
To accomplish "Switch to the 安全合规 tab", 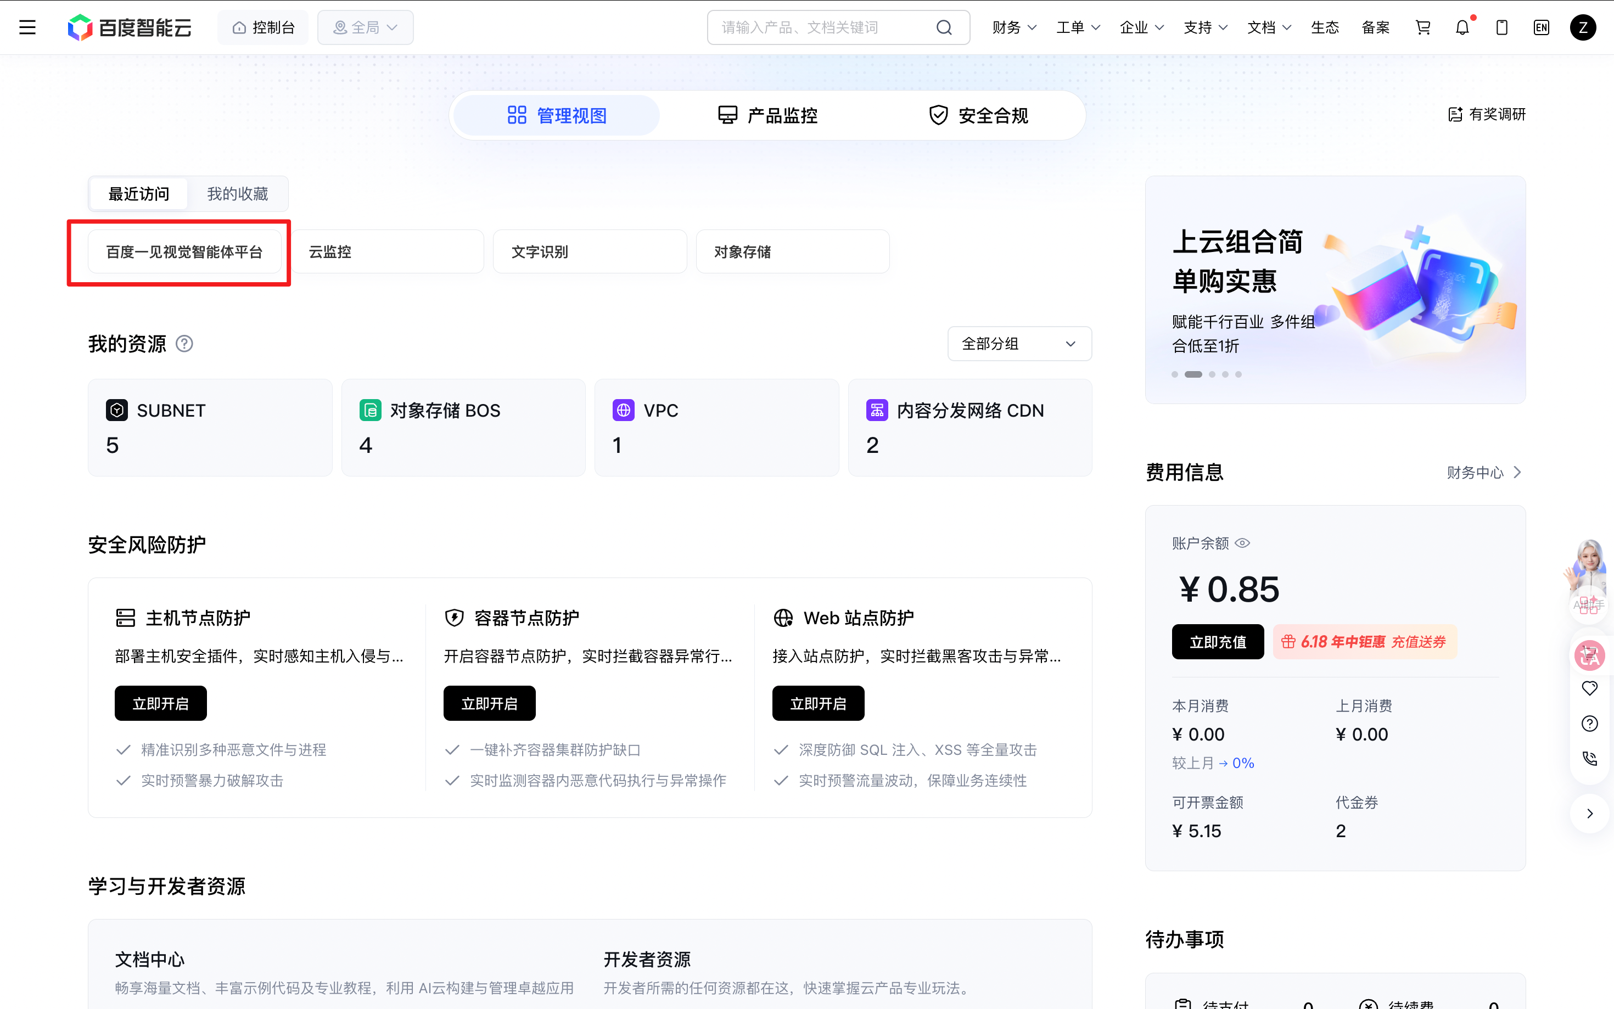I will tap(978, 115).
